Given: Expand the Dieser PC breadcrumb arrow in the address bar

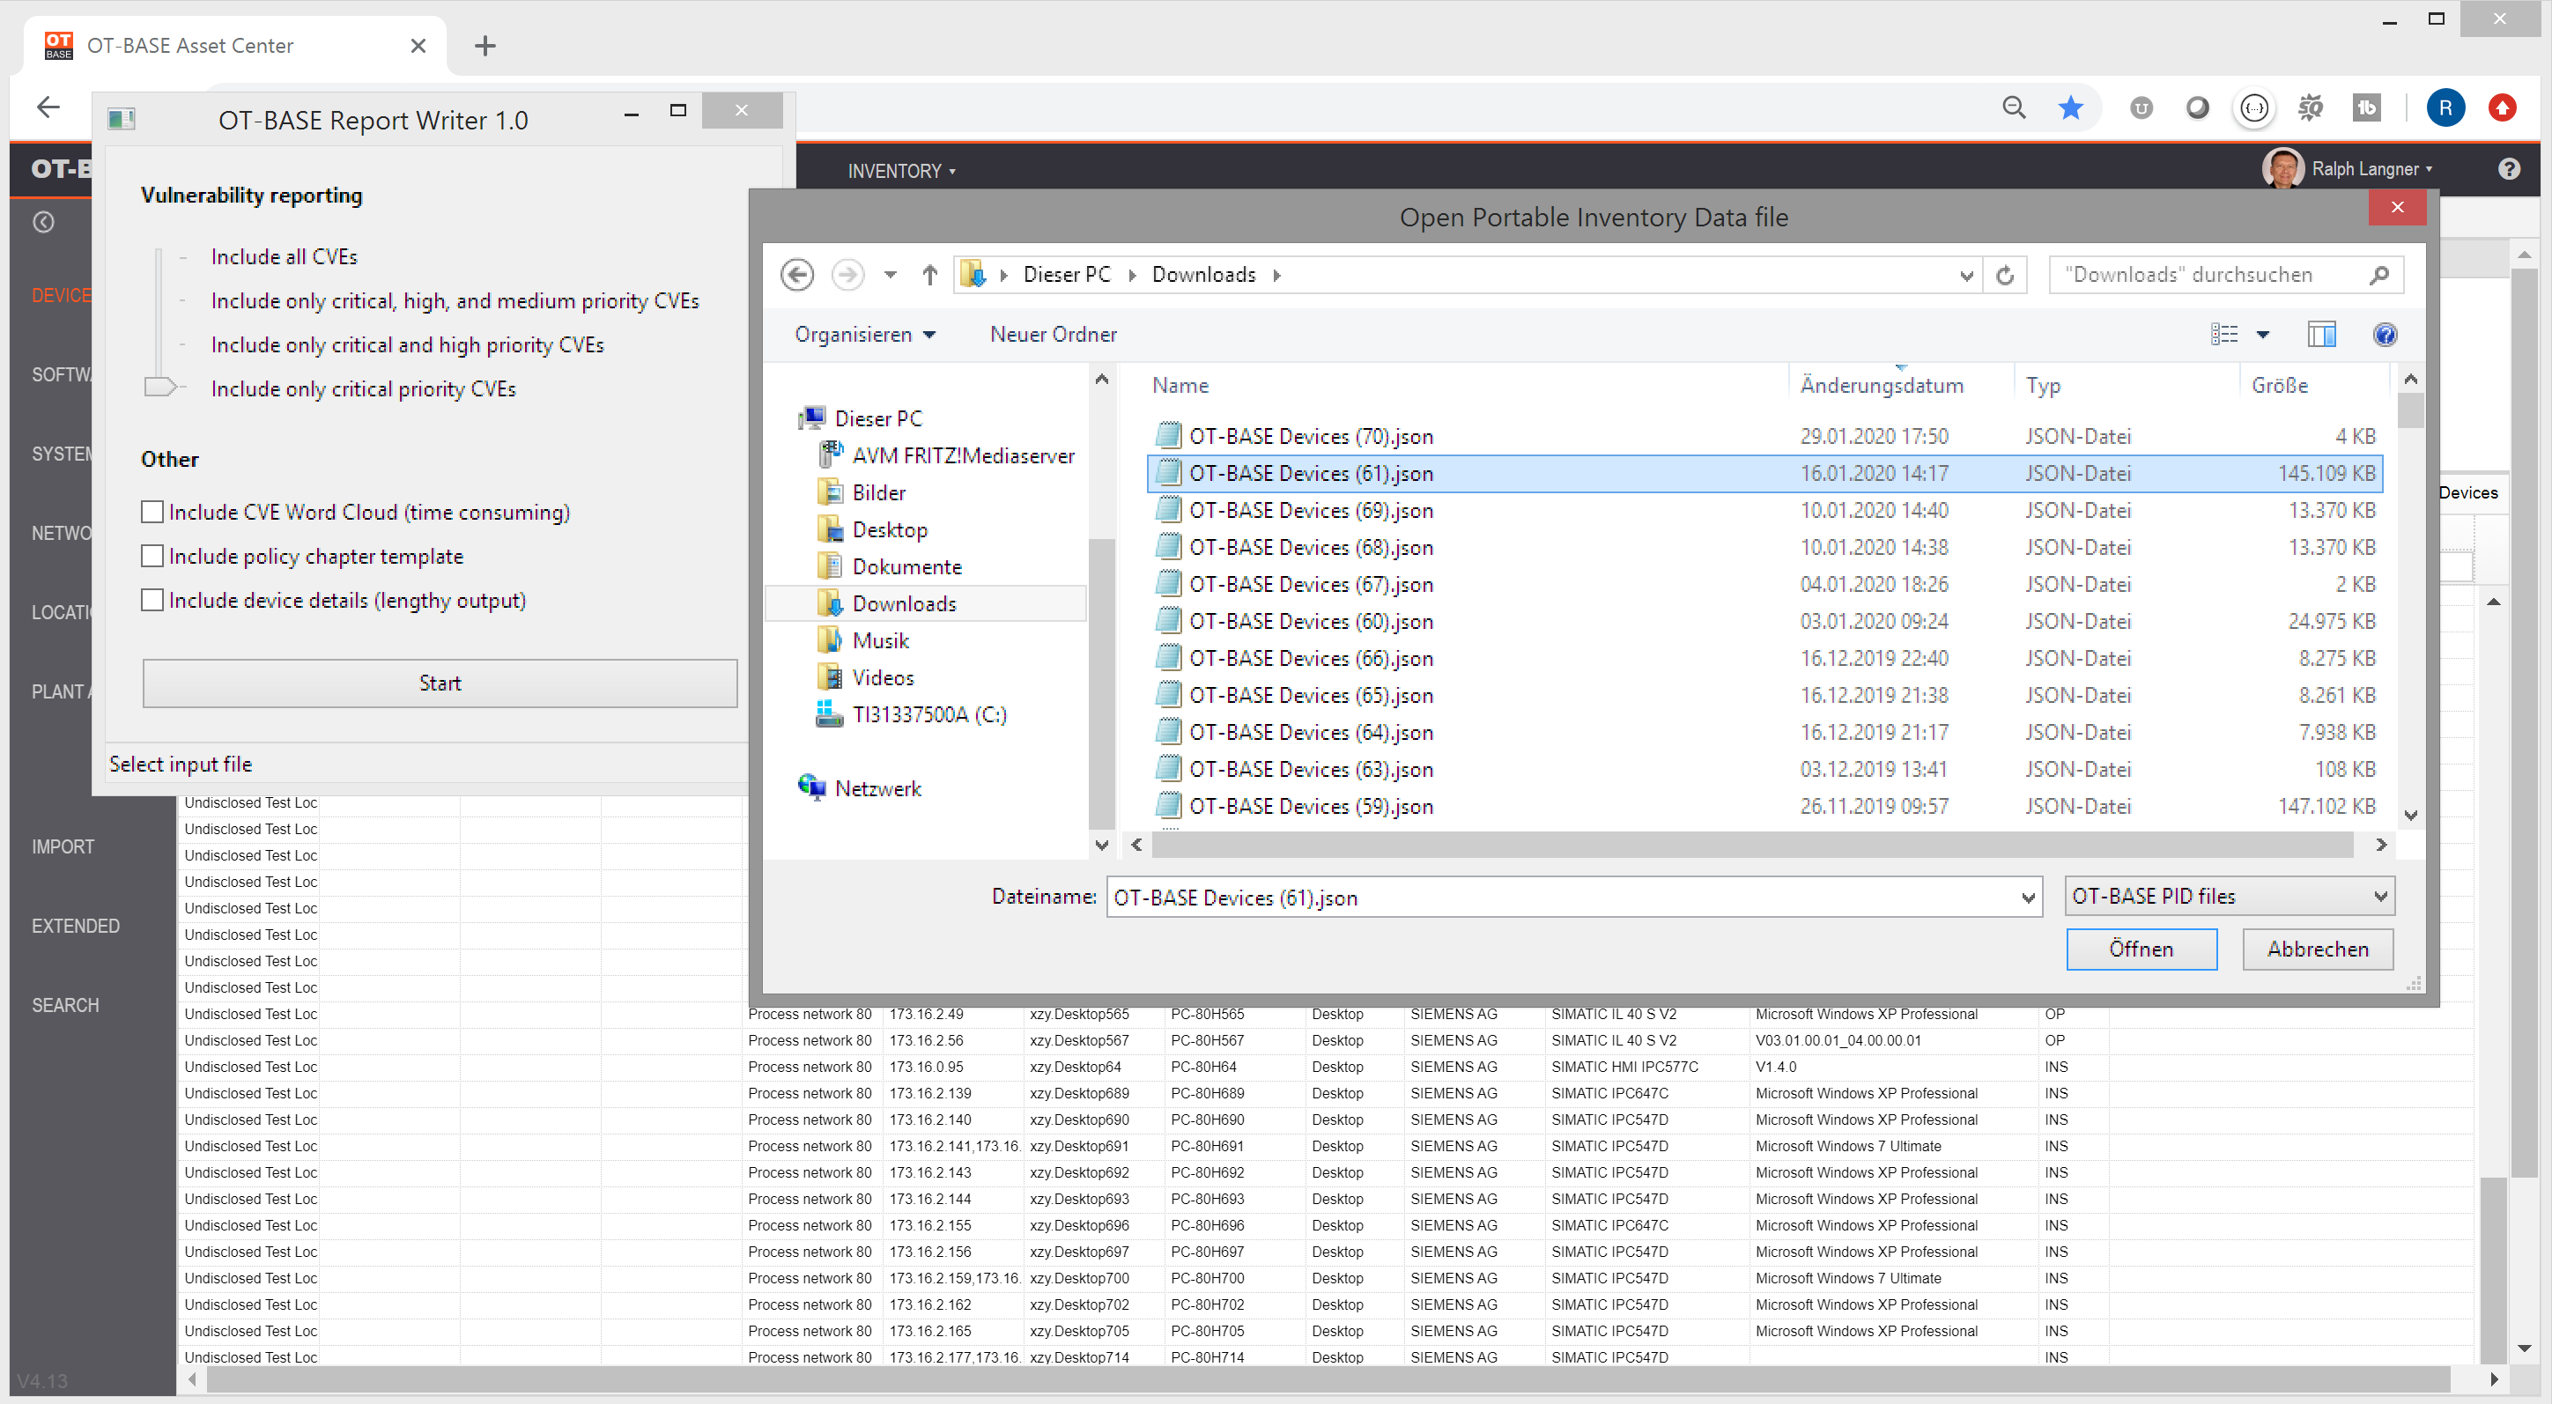Looking at the screenshot, I should click(x=1132, y=275).
